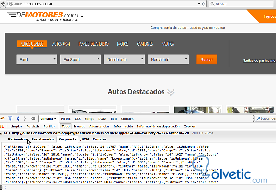
Task: Click the console command prompt arrow
Action: click(x=6, y=187)
